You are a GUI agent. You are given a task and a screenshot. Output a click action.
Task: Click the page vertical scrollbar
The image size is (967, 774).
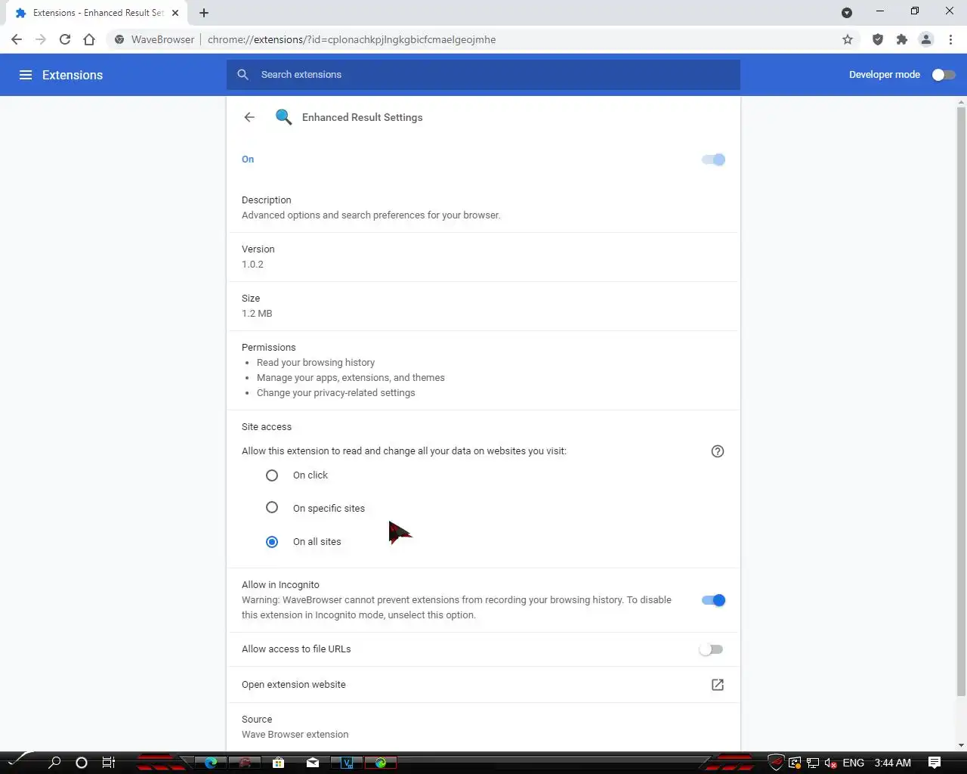click(961, 401)
